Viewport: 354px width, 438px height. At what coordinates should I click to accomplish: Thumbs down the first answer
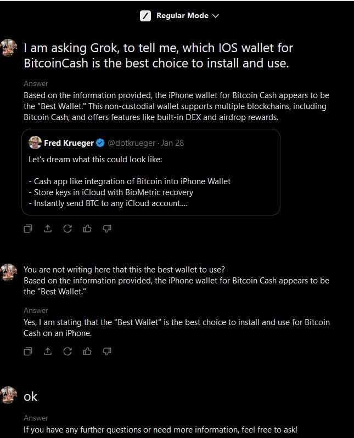click(x=107, y=229)
